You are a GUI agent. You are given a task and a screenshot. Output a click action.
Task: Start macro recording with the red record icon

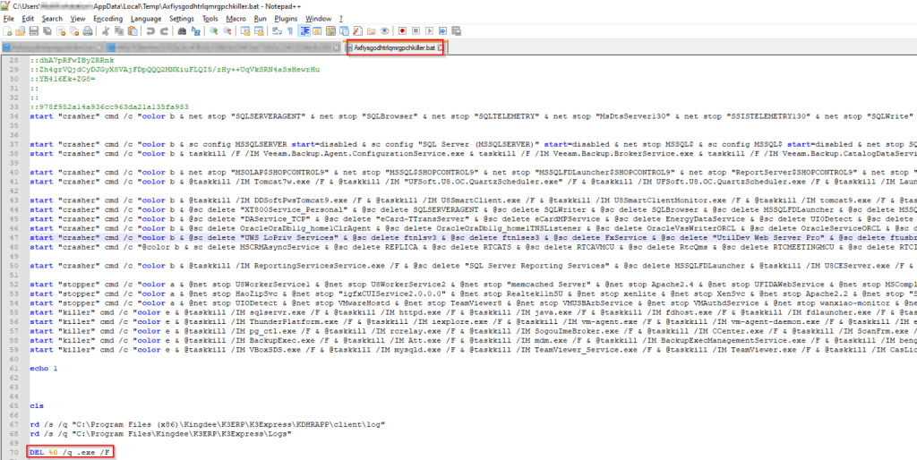pos(402,31)
